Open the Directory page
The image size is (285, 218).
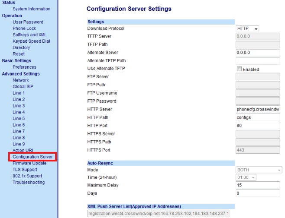tap(21, 48)
